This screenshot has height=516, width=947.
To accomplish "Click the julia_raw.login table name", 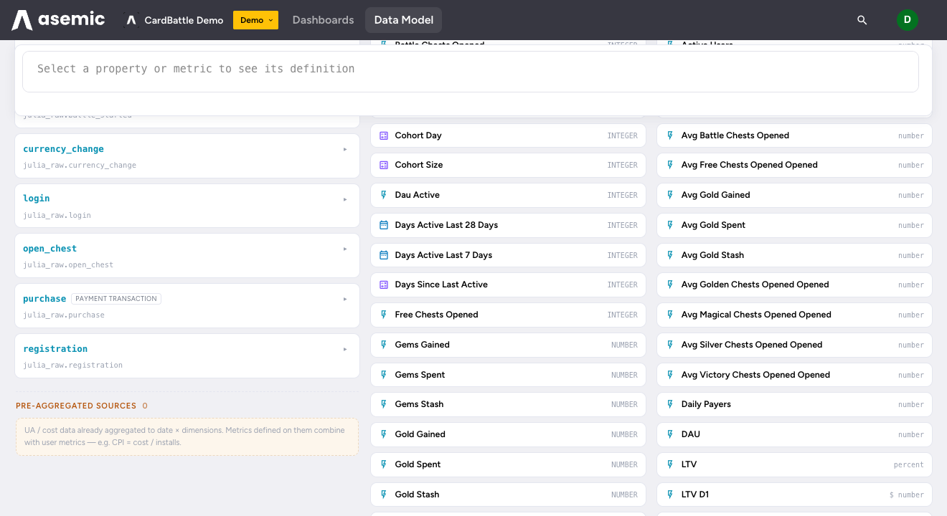I will [57, 215].
